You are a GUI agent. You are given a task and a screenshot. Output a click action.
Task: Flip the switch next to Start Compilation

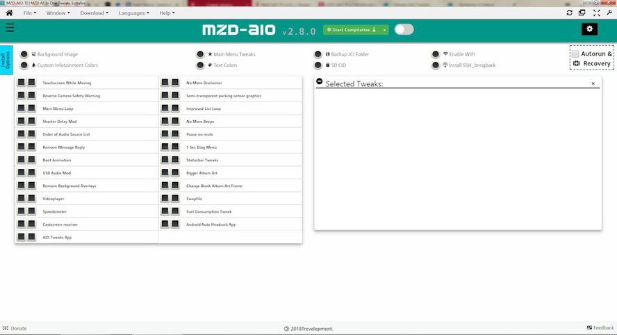[x=404, y=29]
